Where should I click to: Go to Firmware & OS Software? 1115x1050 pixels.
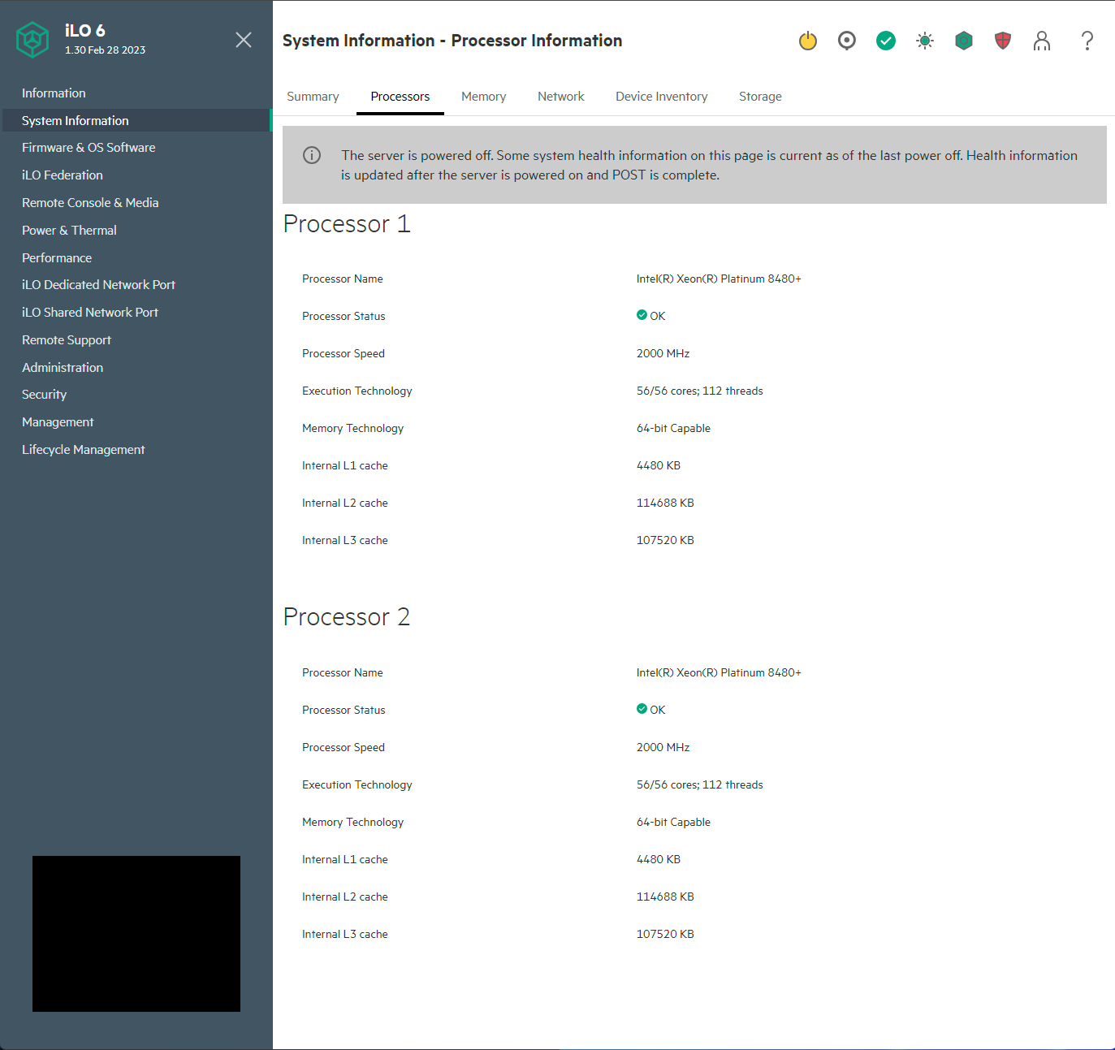[89, 148]
